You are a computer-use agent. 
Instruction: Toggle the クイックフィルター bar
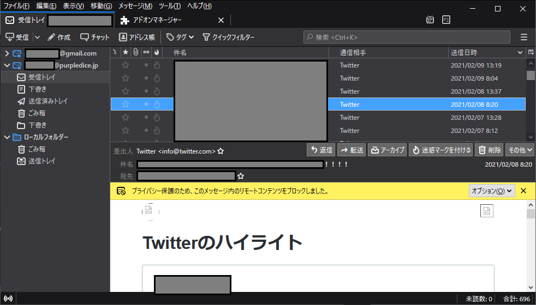point(228,37)
